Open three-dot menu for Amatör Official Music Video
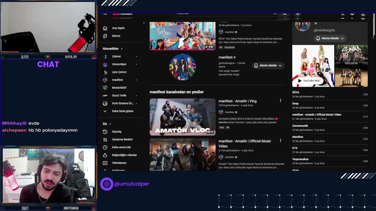Image resolution: width=376 pixels, height=211 pixels. pos(280,141)
